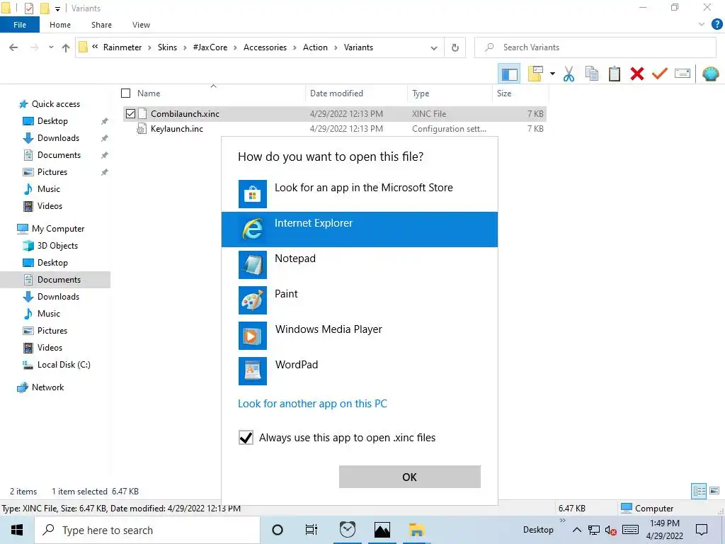Open the Home ribbon tab
The image size is (725, 544).
[60, 25]
